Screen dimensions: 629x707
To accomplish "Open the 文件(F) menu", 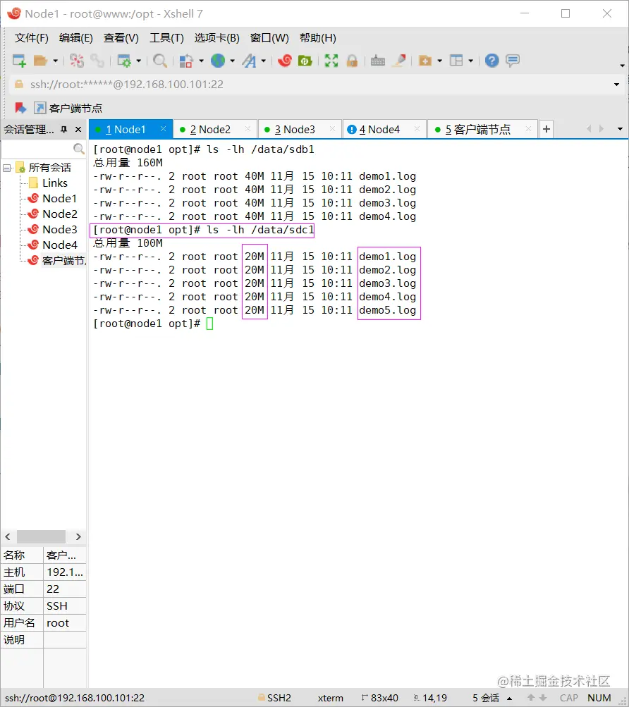I will coord(32,38).
